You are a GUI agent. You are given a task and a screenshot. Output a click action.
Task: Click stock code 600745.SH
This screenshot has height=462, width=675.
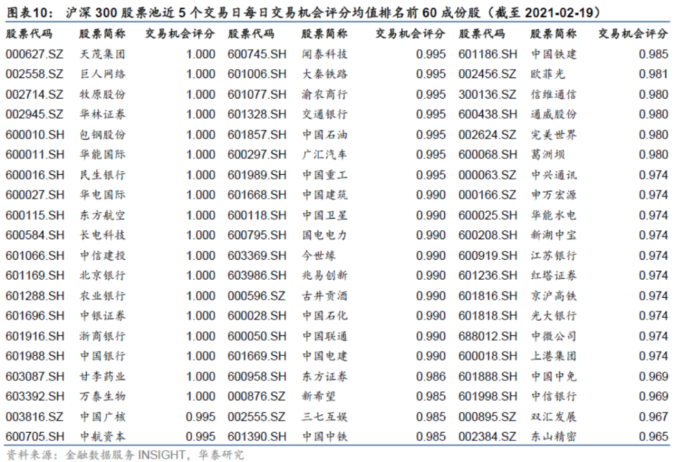[257, 54]
